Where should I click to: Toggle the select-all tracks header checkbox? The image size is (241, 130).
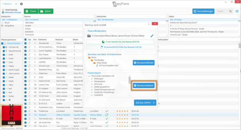pyautogui.click(x=25, y=40)
